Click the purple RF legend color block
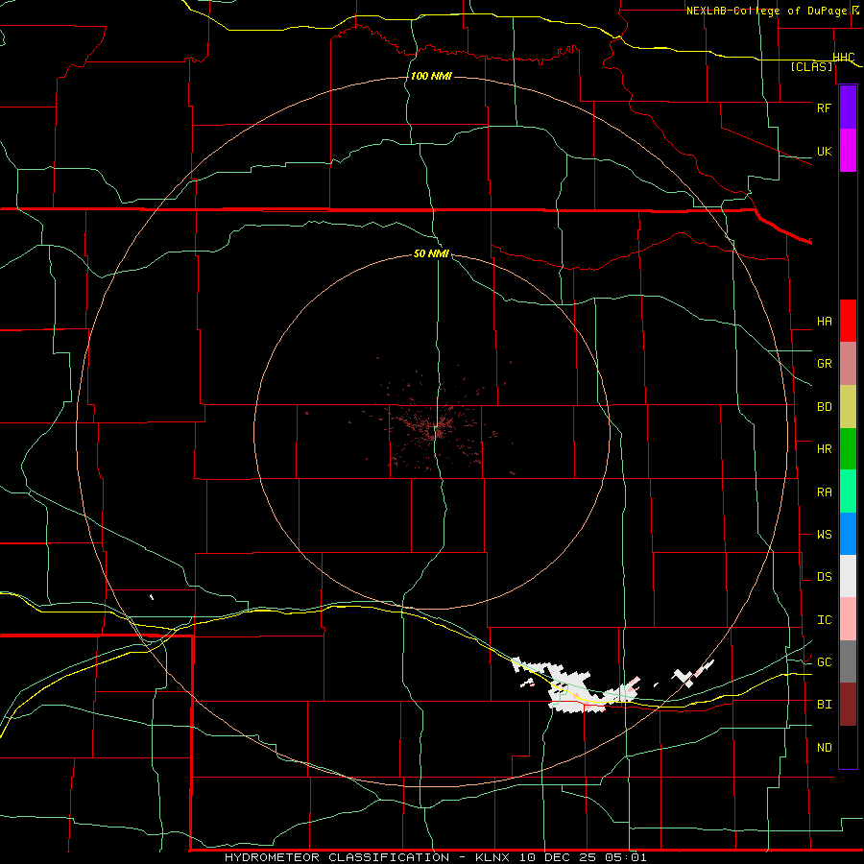864x864 pixels. 848,108
